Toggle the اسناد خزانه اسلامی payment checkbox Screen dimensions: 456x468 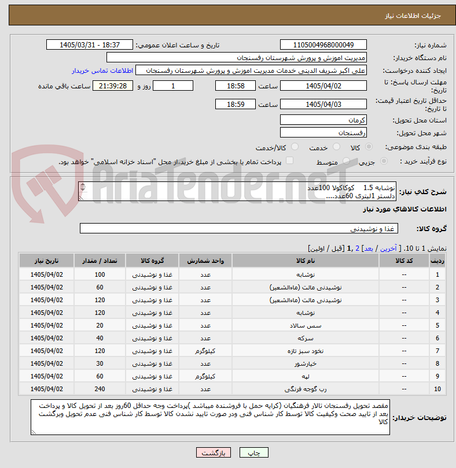pos(289,161)
